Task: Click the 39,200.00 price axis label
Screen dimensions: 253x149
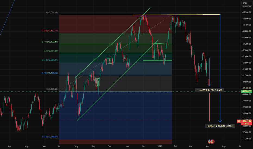Action: [x=247, y=107]
